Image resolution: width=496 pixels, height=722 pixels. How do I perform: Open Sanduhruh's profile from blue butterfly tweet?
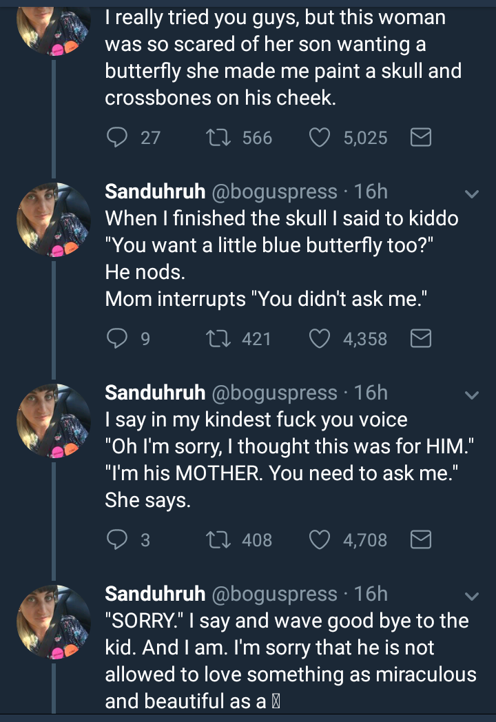[154, 192]
